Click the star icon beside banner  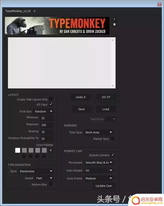pos(114,24)
